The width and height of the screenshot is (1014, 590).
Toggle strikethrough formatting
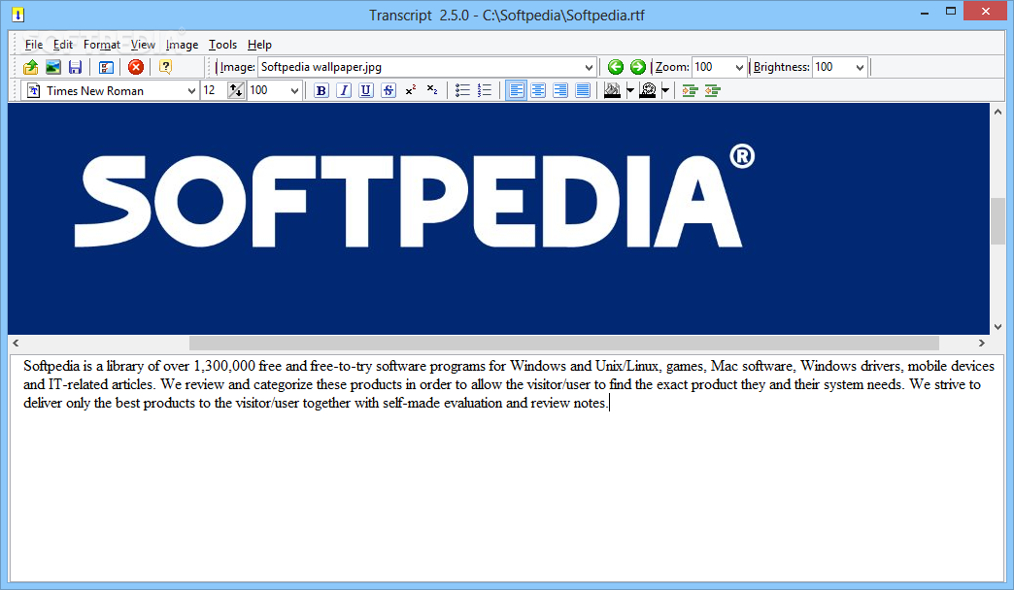(x=389, y=90)
